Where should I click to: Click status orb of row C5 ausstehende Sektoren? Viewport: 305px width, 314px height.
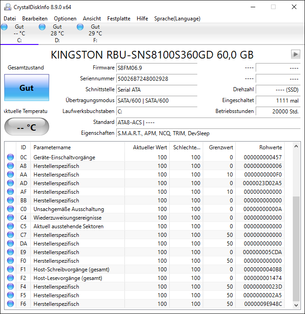(10, 226)
